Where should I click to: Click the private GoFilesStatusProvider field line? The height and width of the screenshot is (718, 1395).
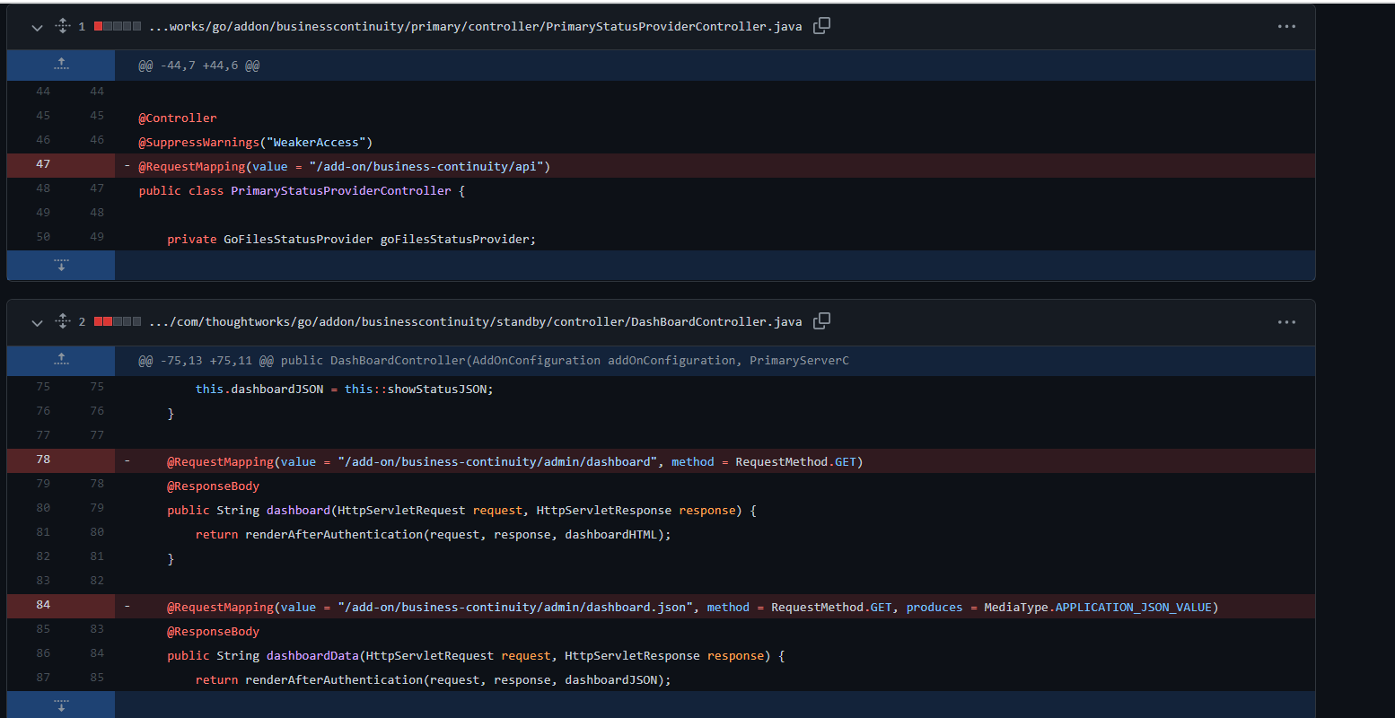click(x=351, y=240)
